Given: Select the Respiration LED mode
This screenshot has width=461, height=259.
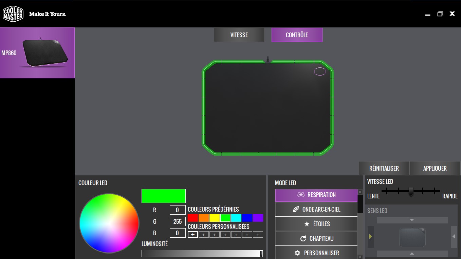Looking at the screenshot, I should click(316, 195).
